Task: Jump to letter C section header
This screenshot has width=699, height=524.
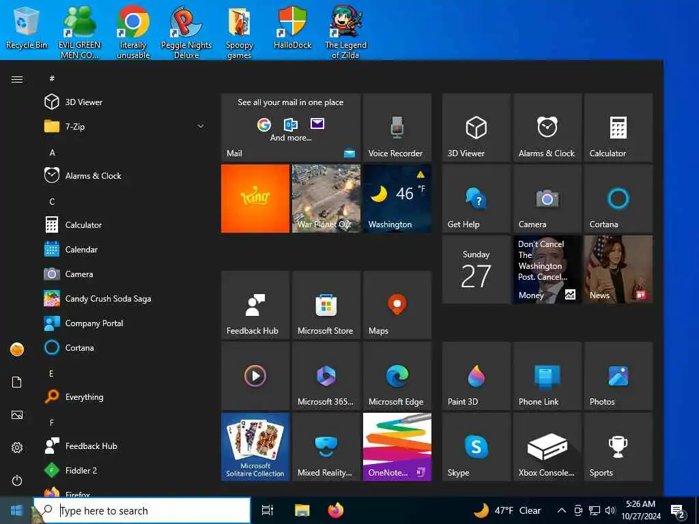Action: coord(52,201)
